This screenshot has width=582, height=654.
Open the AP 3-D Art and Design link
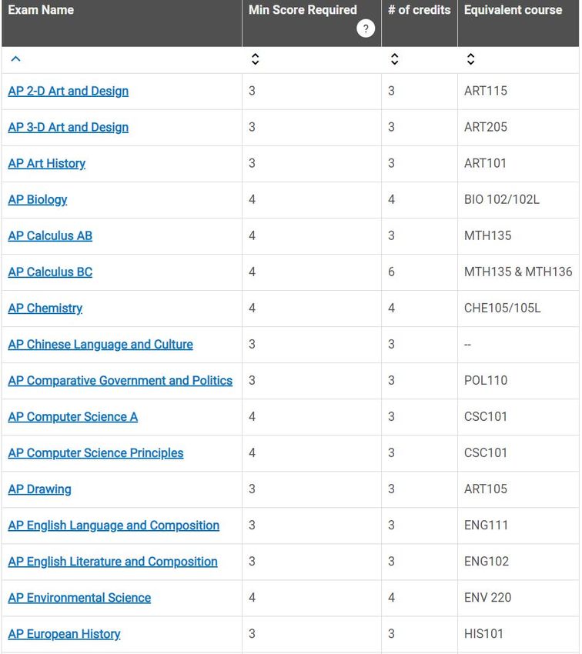[x=69, y=127]
